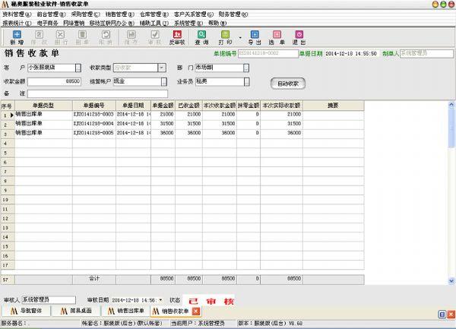Open the 辅助工具 menu
This screenshot has height=329, width=456.
click(x=154, y=23)
